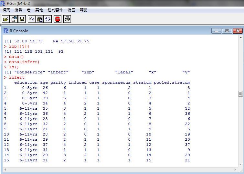The height and width of the screenshot is (174, 244).
Task: Click the horizontal scrollbar left arrow
Action: click(x=5, y=169)
